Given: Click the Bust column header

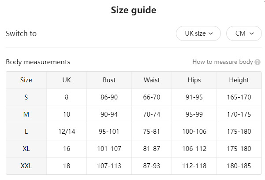Looking at the screenshot, I should 109,80.
